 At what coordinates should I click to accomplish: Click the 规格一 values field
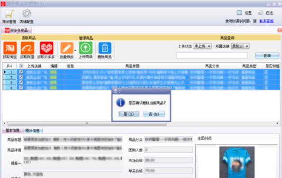[73, 163]
